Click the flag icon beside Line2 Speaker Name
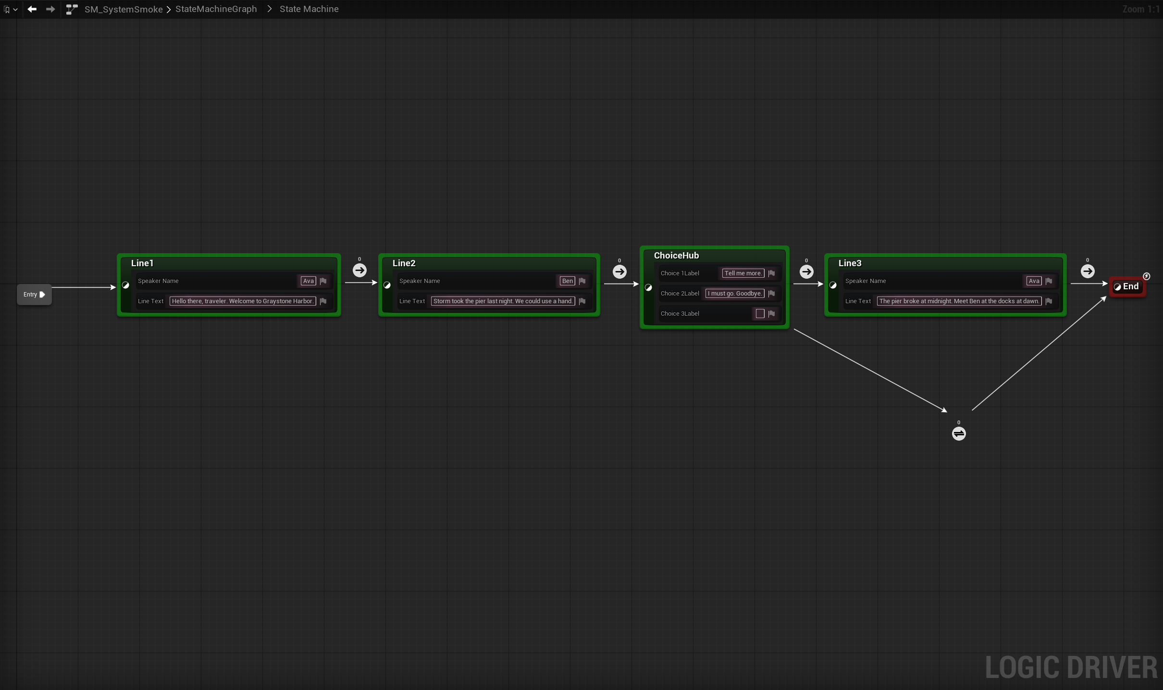1163x690 pixels. coord(582,281)
